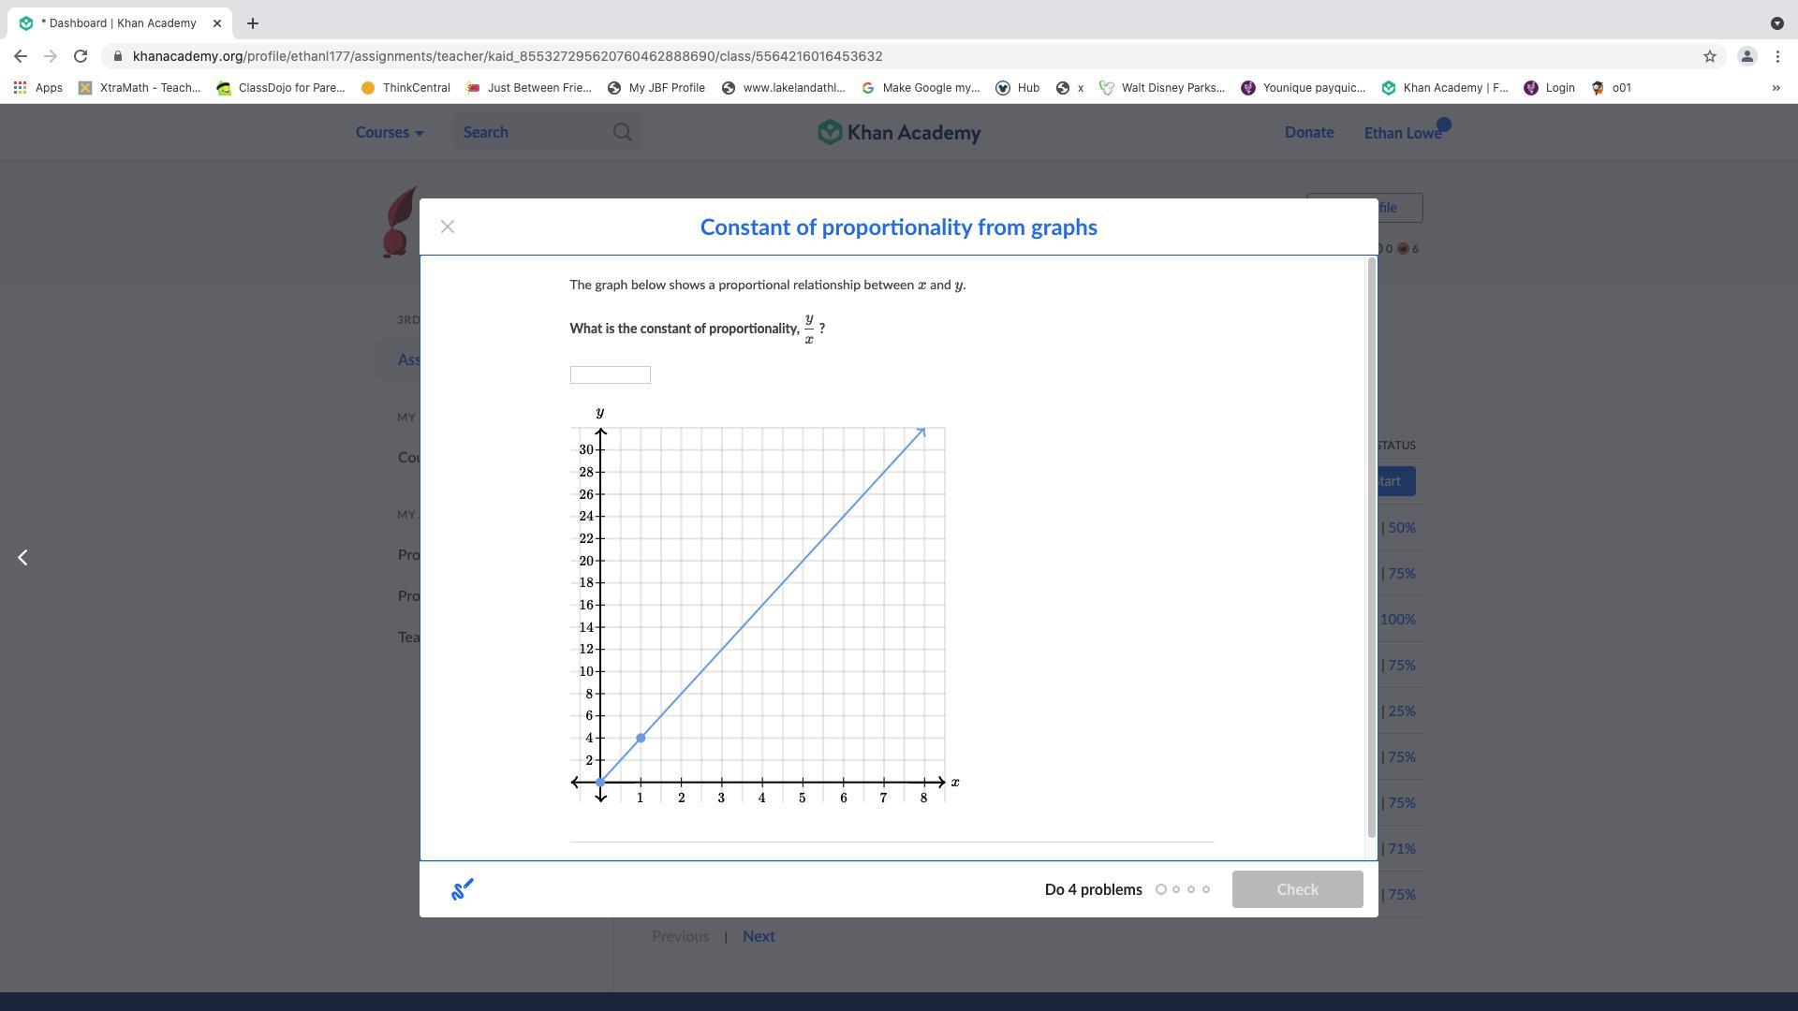The image size is (1798, 1011).
Task: Click the left chevron arrow on the page edge
Action: 22,558
